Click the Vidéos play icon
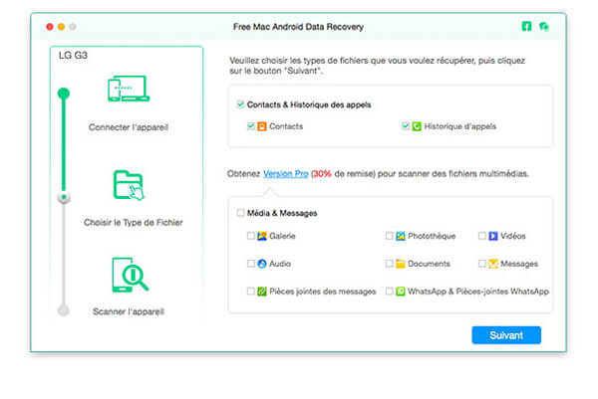This screenshot has width=598, height=399. (x=493, y=236)
